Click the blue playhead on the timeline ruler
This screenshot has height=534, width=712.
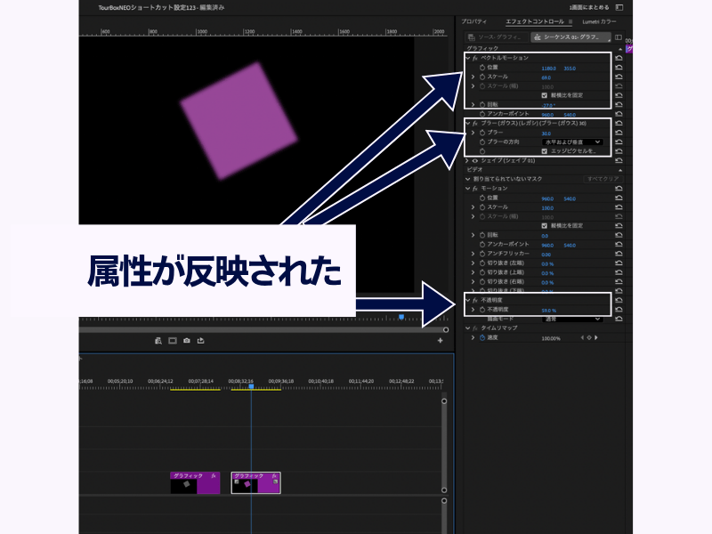pos(251,386)
